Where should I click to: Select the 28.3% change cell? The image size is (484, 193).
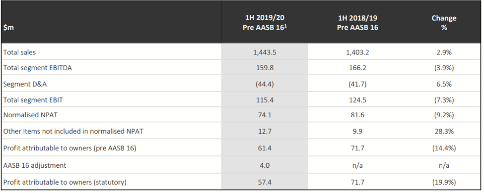444,132
